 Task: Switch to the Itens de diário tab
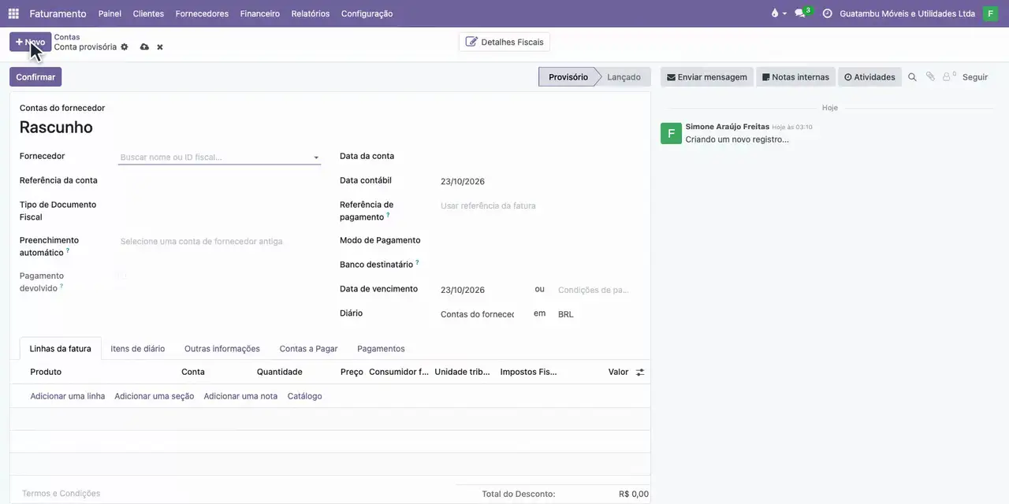click(138, 349)
